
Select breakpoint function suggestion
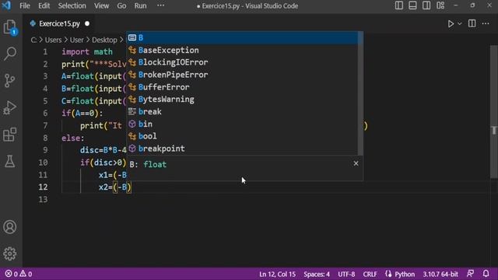[x=242, y=149]
